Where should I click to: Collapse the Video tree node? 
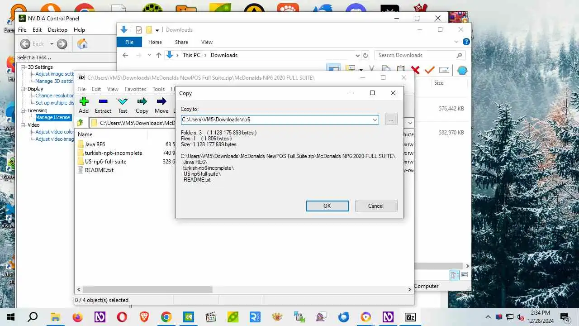point(23,125)
